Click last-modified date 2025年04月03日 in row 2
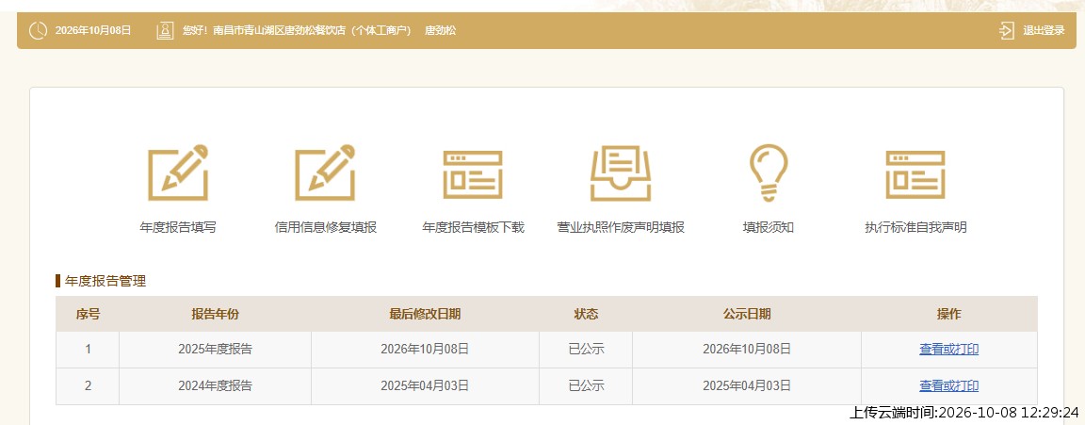This screenshot has width=1085, height=425. 425,385
